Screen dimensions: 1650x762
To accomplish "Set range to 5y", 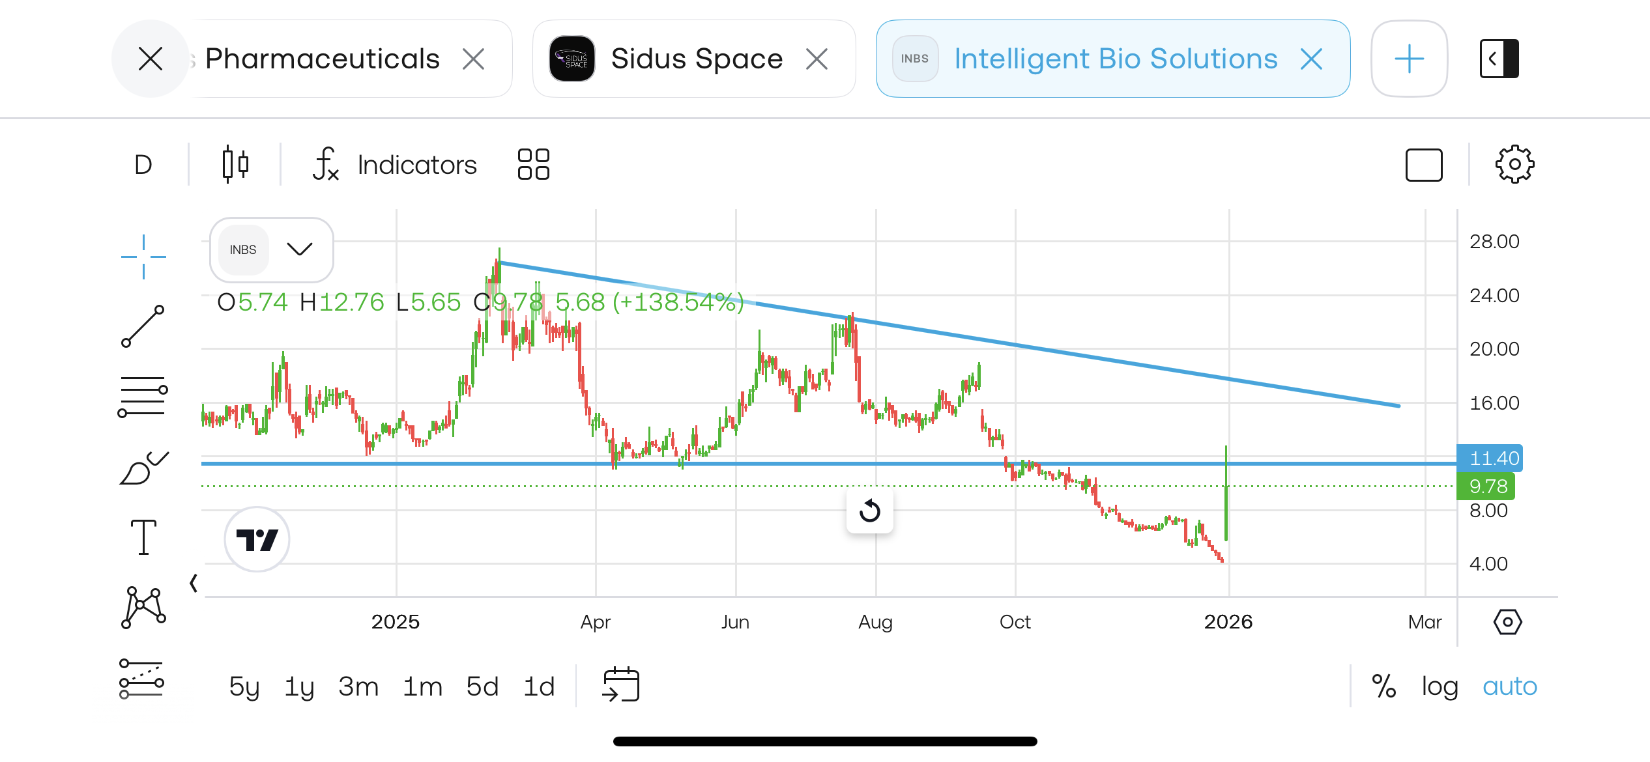I will tap(244, 686).
